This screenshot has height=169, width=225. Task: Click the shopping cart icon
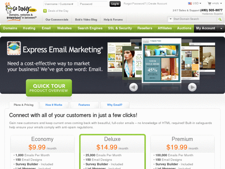[x=209, y=3]
